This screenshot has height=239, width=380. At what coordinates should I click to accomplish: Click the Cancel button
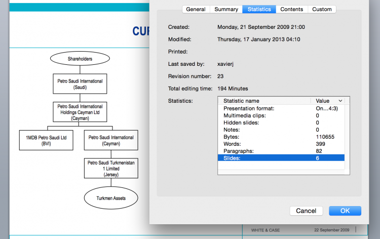(x=306, y=211)
